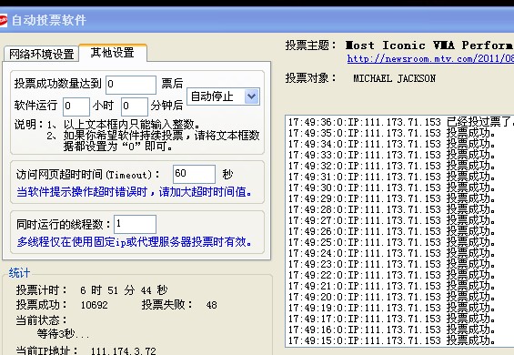This screenshot has height=355, width=514.
Task: Click the Most Iconic VMA Performance title
Action: pyautogui.click(x=429, y=46)
